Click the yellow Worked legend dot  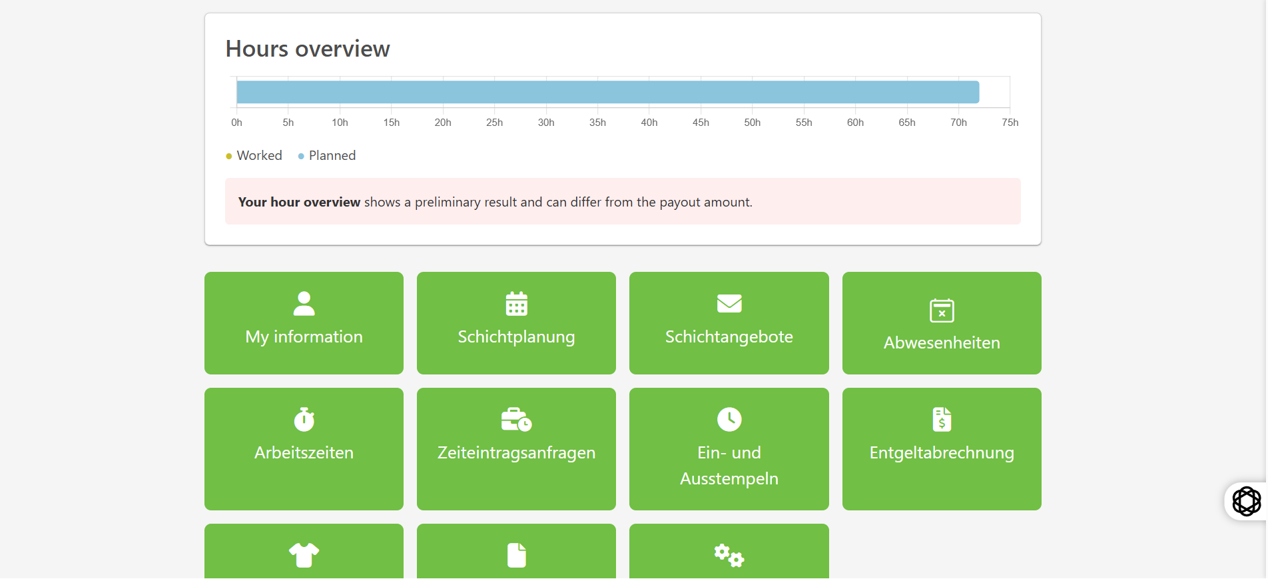(229, 156)
